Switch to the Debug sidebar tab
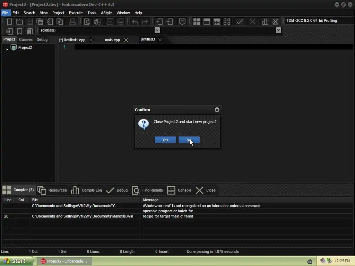 [42, 39]
